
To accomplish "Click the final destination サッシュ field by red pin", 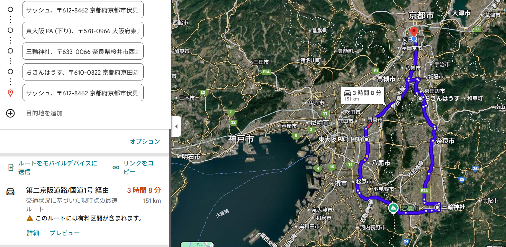I will (x=83, y=93).
